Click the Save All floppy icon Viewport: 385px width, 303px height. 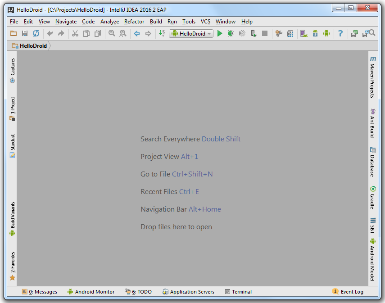(x=25, y=33)
